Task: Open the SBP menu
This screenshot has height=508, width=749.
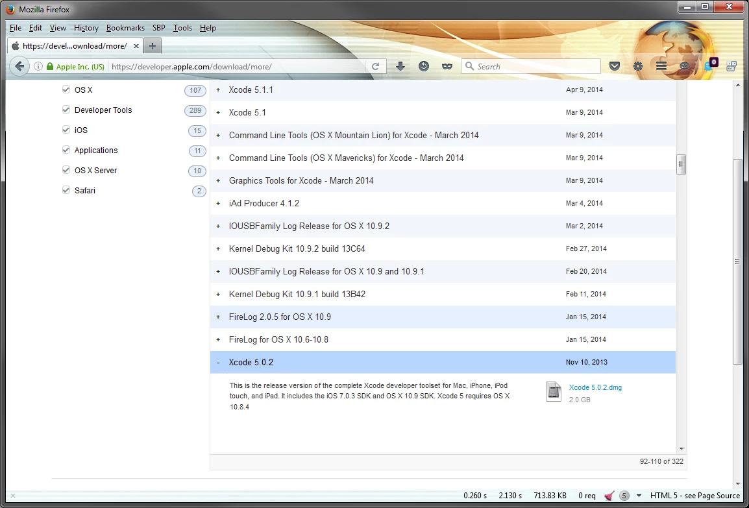Action: point(158,28)
